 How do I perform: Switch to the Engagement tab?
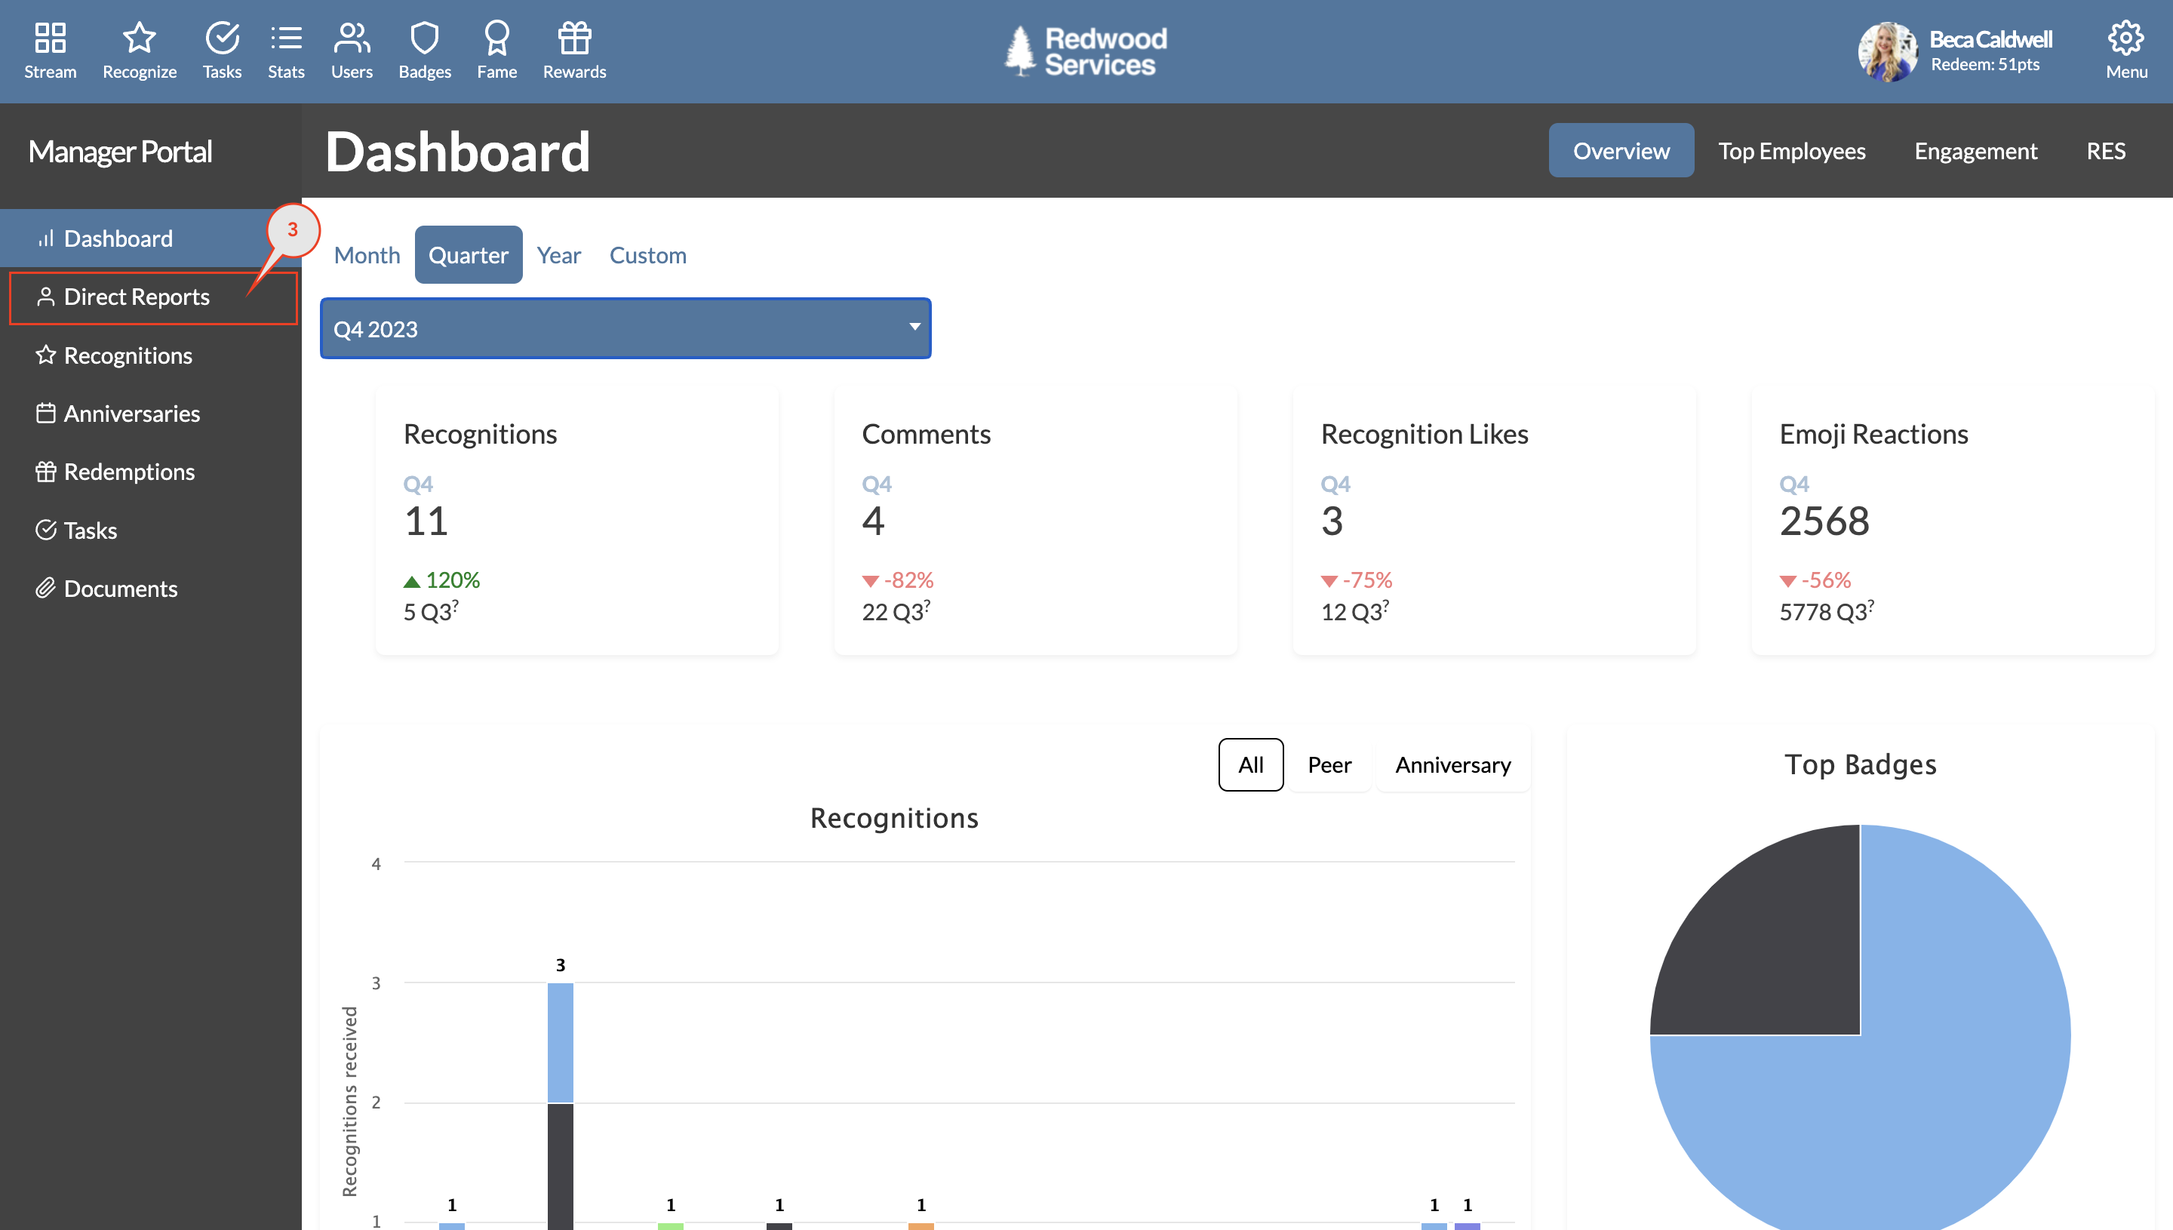[x=1975, y=150]
